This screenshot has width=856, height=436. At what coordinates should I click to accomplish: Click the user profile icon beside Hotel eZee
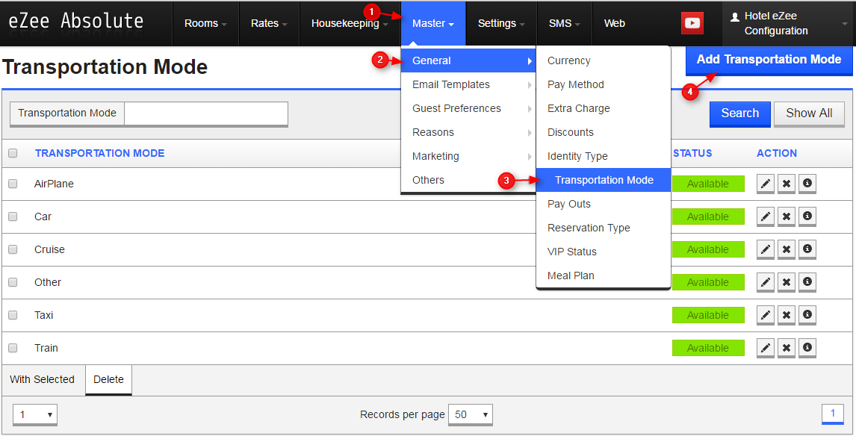point(735,16)
